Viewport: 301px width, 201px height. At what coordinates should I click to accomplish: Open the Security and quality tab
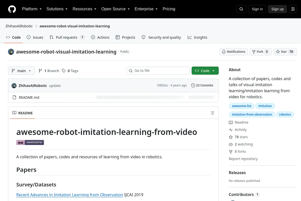[x=161, y=37]
